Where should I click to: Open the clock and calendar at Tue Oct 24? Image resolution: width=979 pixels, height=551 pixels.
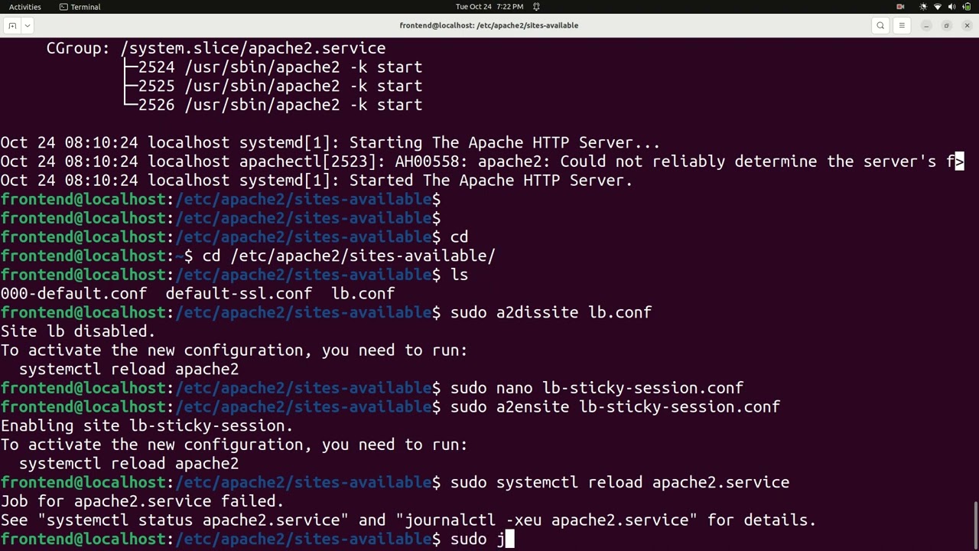click(x=489, y=7)
